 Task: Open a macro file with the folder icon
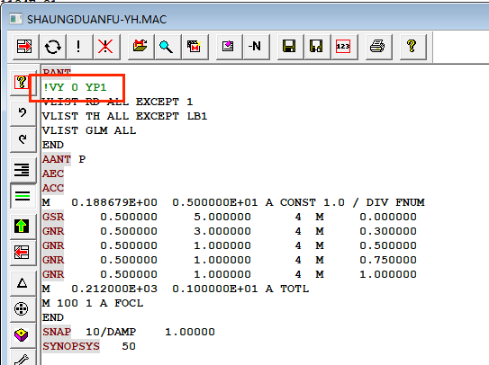point(140,47)
